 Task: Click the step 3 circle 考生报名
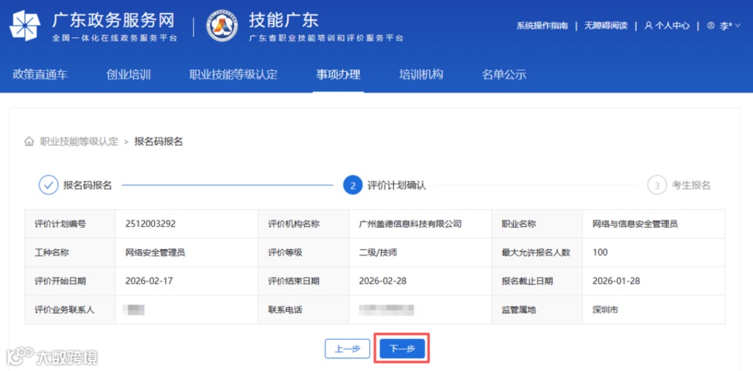click(x=657, y=185)
